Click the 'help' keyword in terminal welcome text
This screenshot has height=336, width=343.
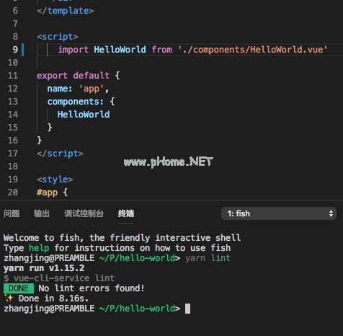(39, 248)
